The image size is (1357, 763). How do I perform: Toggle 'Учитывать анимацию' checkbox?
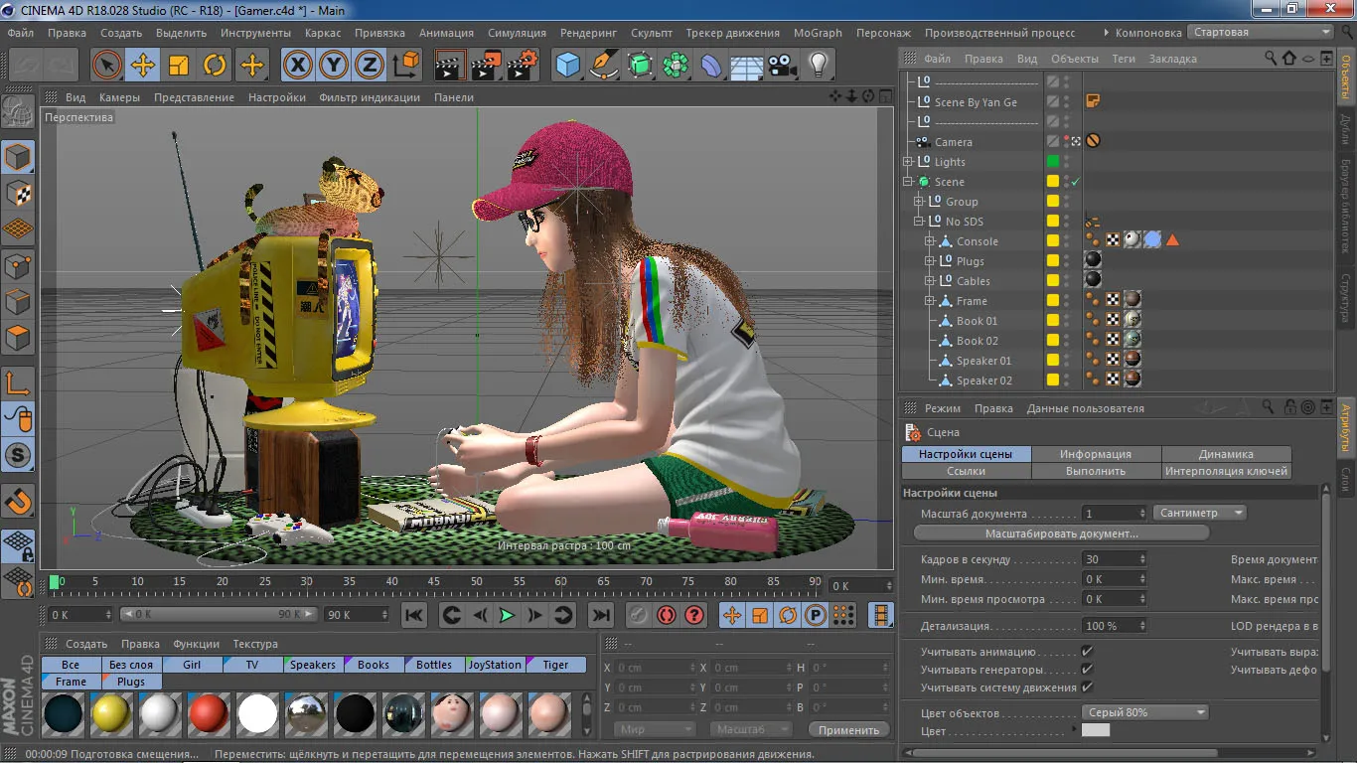[1087, 653]
